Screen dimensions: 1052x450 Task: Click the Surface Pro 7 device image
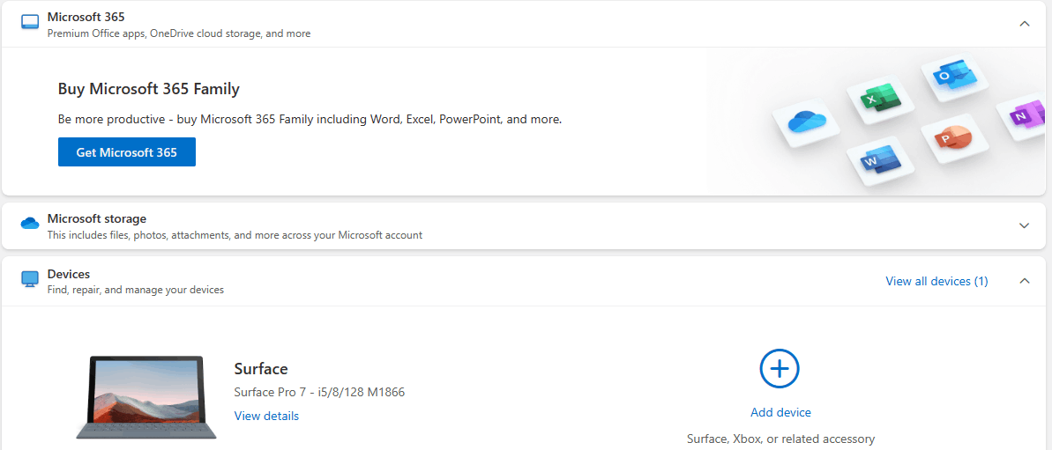(145, 397)
